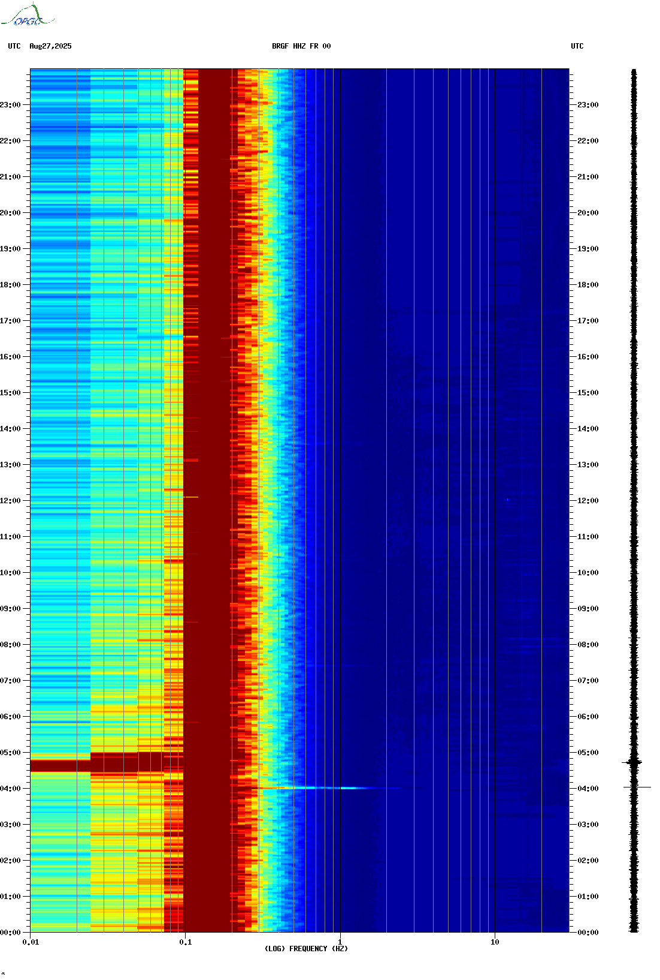
Task: Click the 0.01 frequency axis label
Action: (31, 942)
